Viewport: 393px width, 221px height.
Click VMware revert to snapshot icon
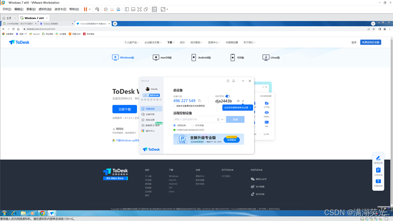click(x=112, y=9)
